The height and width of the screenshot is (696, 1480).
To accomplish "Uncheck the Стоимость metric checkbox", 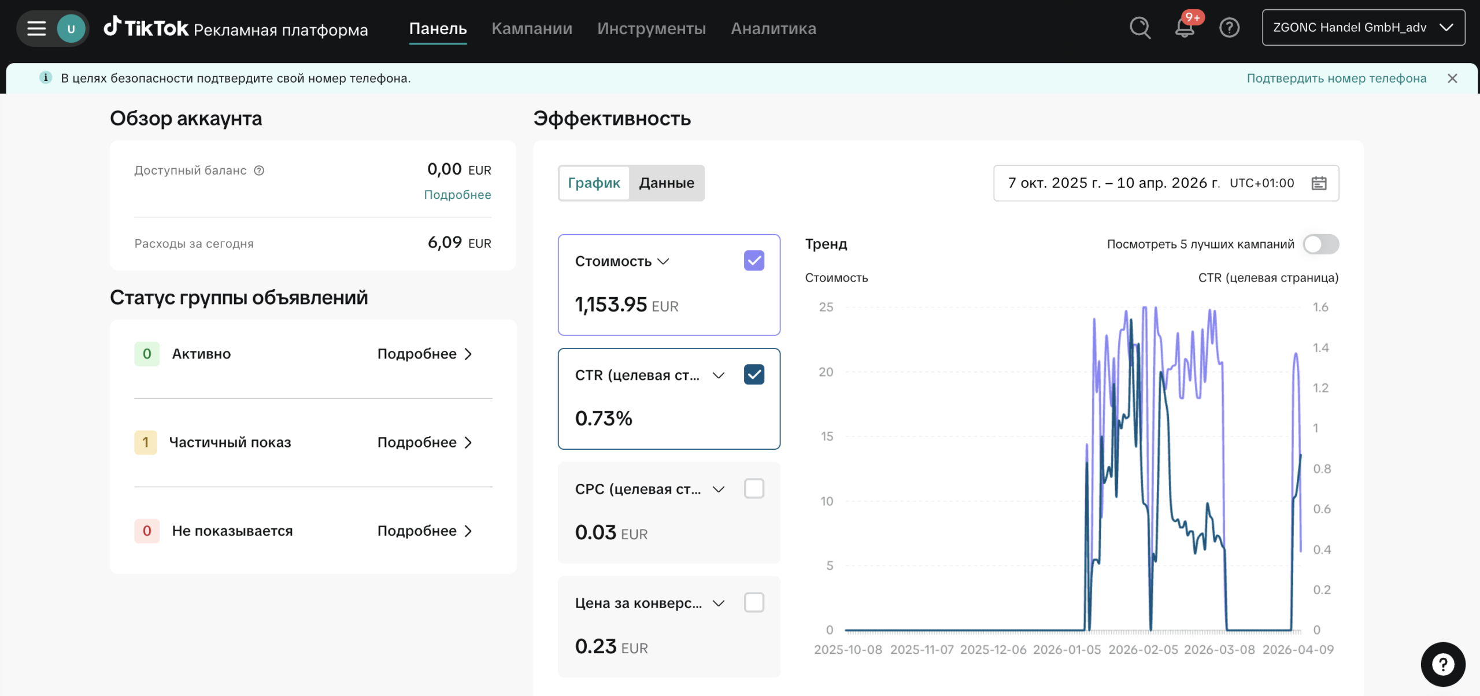I will (x=754, y=261).
